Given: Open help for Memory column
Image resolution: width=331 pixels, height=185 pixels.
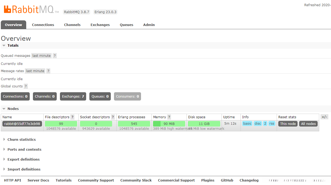Looking at the screenshot, I should pos(169,117).
